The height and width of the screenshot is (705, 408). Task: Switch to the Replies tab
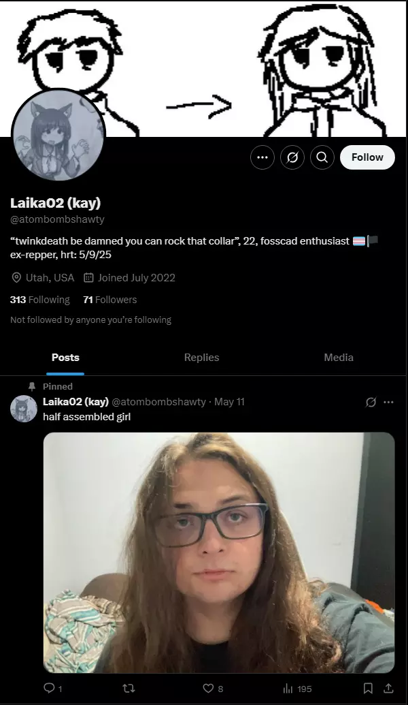pyautogui.click(x=201, y=358)
